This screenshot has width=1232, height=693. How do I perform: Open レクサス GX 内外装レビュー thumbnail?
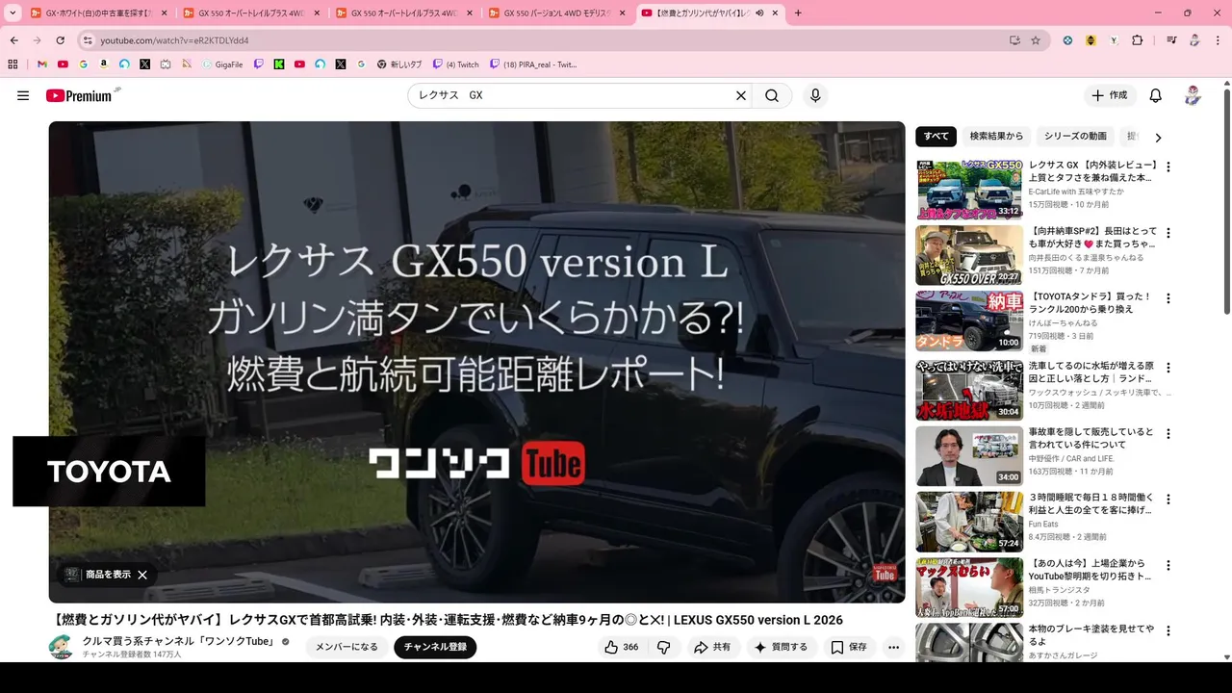click(969, 190)
